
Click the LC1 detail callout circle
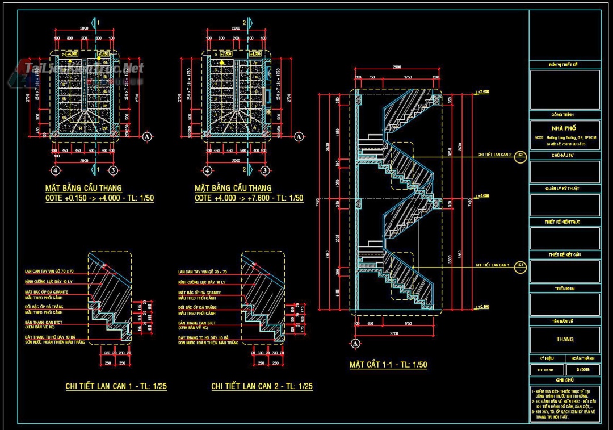click(520, 267)
